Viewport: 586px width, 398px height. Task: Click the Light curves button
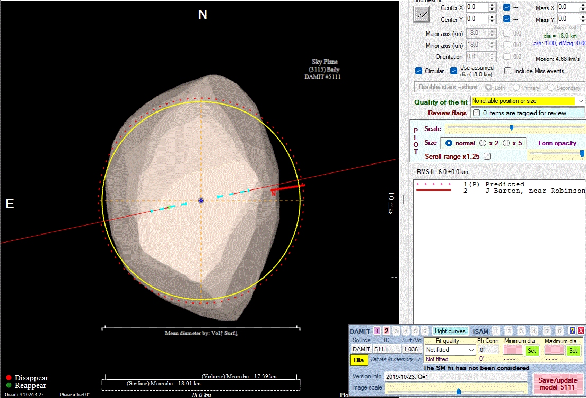[x=450, y=331]
